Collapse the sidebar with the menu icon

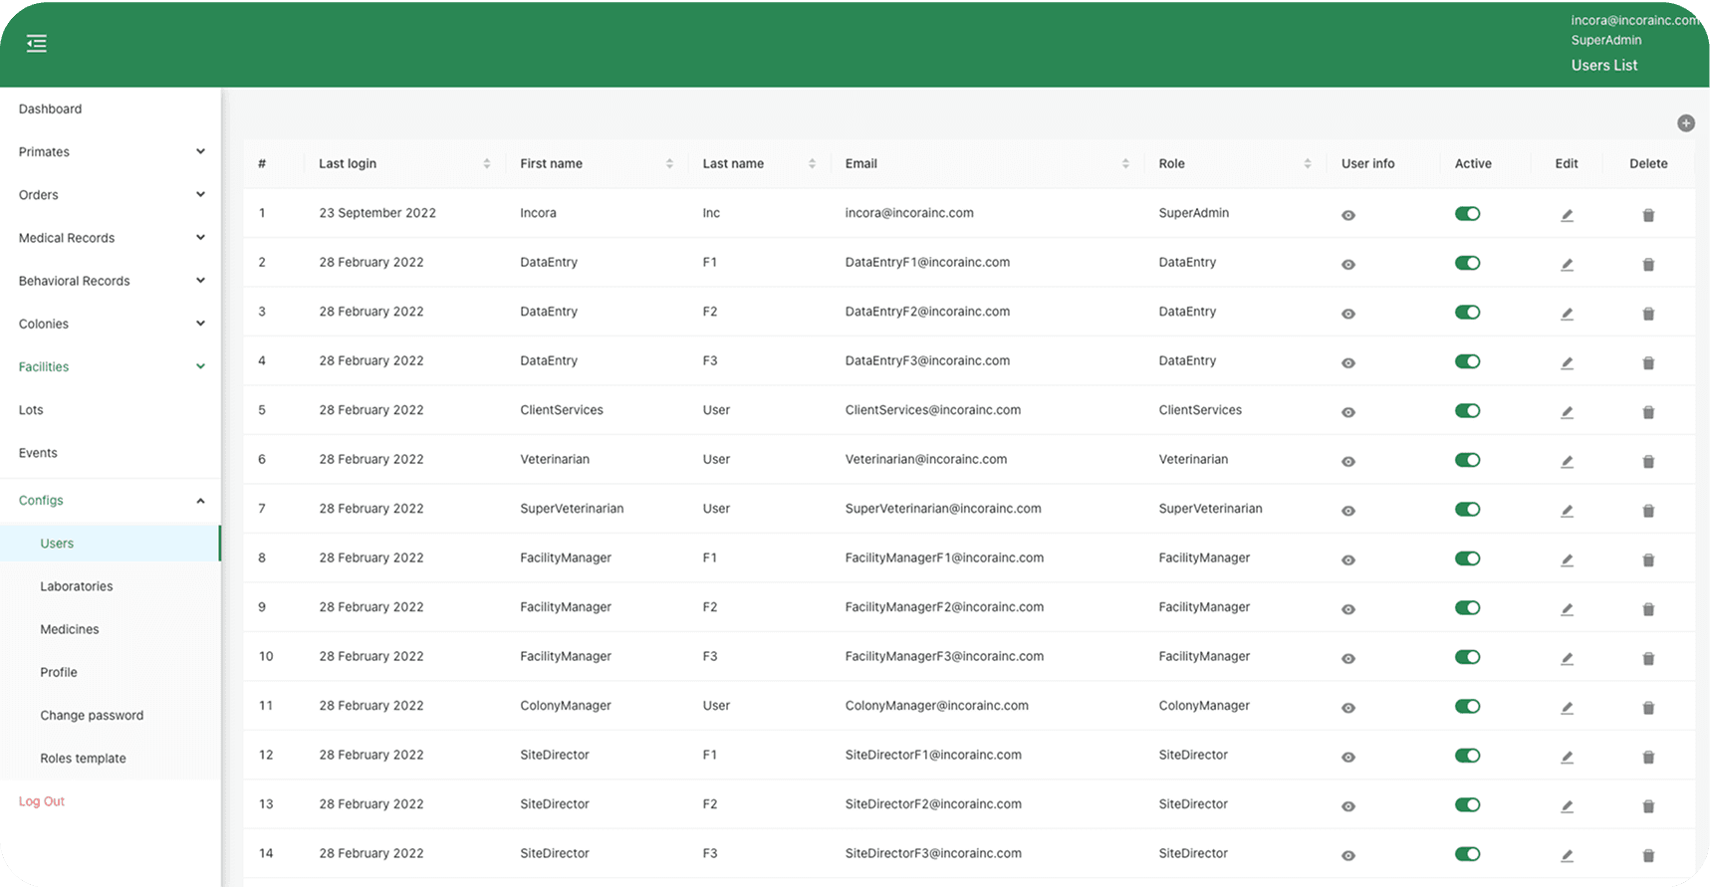click(x=37, y=44)
